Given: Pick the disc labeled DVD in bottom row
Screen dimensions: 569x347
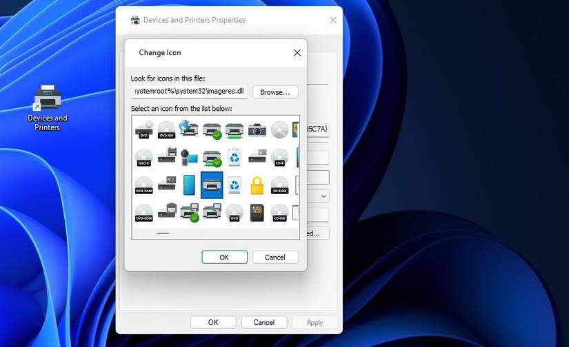Looking at the screenshot, I should coord(234,213).
